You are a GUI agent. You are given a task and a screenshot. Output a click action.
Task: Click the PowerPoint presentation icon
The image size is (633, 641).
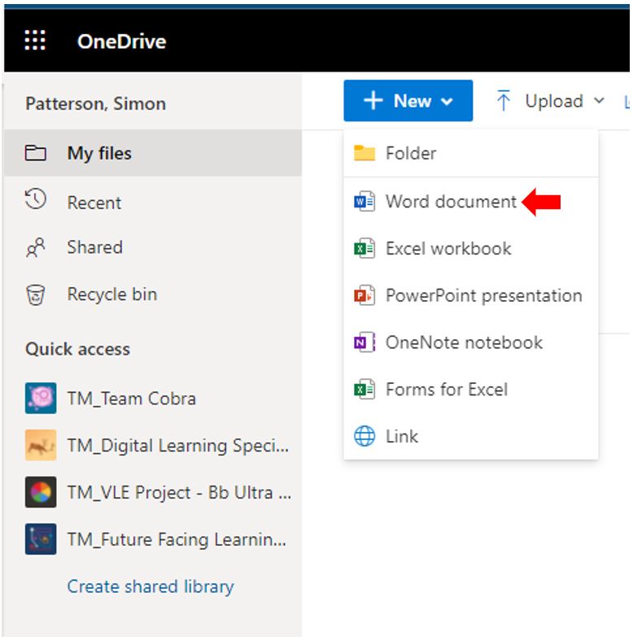point(365,295)
